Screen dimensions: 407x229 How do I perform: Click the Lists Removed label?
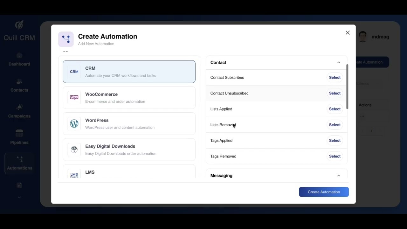pyautogui.click(x=223, y=125)
